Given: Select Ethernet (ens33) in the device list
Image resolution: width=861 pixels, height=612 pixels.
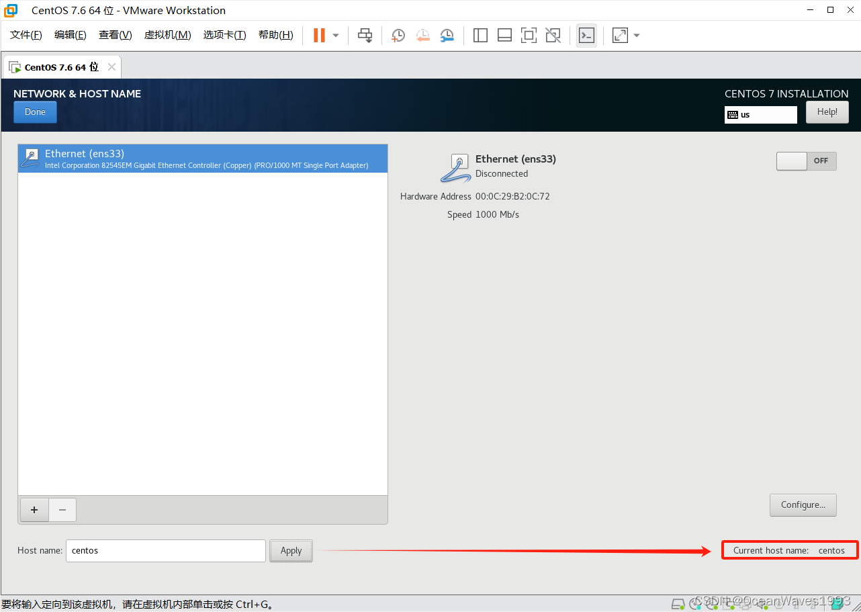Looking at the screenshot, I should pos(203,159).
